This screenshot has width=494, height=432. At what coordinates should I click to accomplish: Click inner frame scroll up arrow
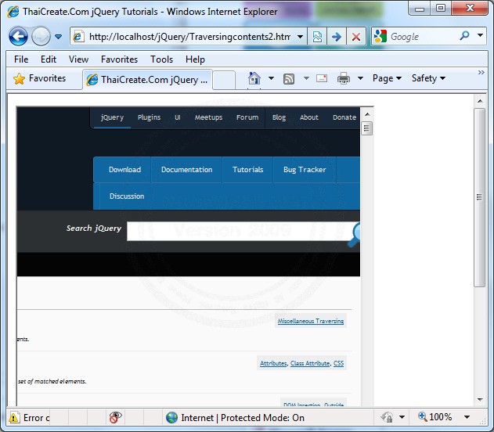[x=367, y=114]
